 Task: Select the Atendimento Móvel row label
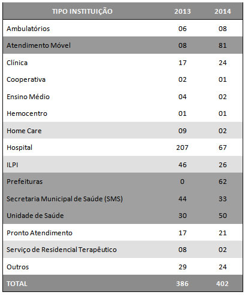click(38, 45)
